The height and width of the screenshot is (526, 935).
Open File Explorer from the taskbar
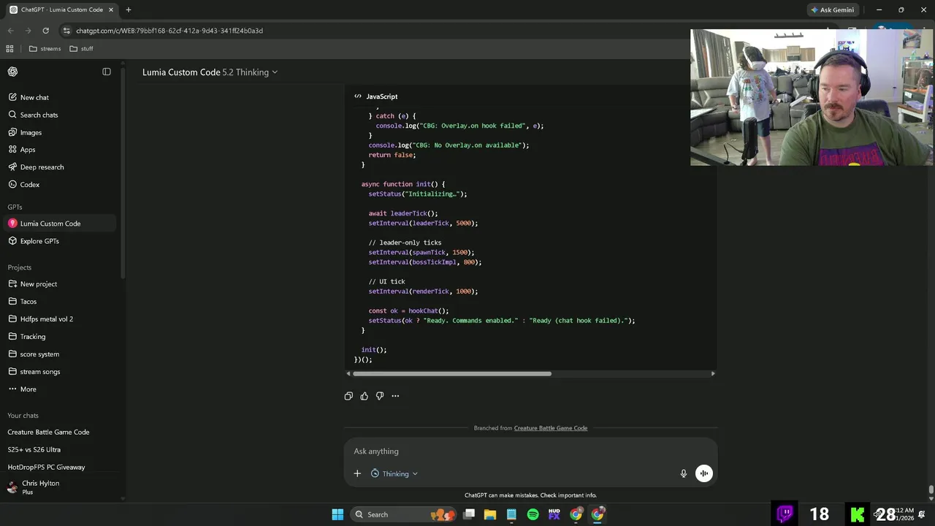coord(490,514)
